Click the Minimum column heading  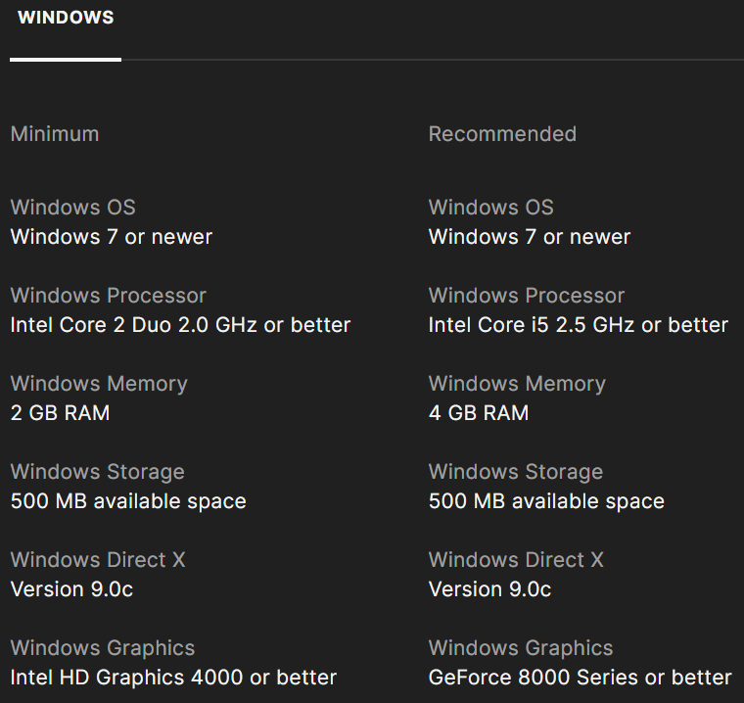point(55,134)
